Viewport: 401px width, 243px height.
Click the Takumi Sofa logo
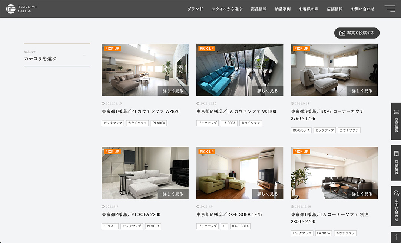click(21, 9)
